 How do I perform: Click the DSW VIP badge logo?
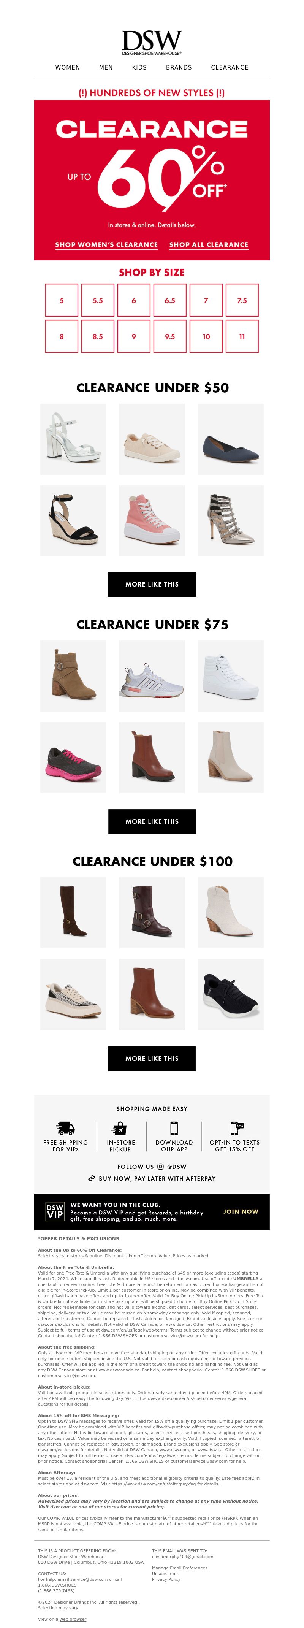55,1211
